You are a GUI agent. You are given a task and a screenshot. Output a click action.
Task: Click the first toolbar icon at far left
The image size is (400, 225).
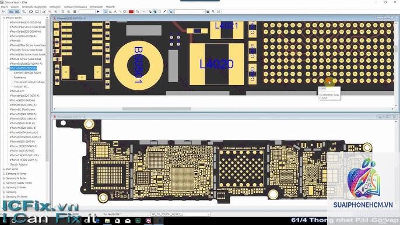coord(3,12)
